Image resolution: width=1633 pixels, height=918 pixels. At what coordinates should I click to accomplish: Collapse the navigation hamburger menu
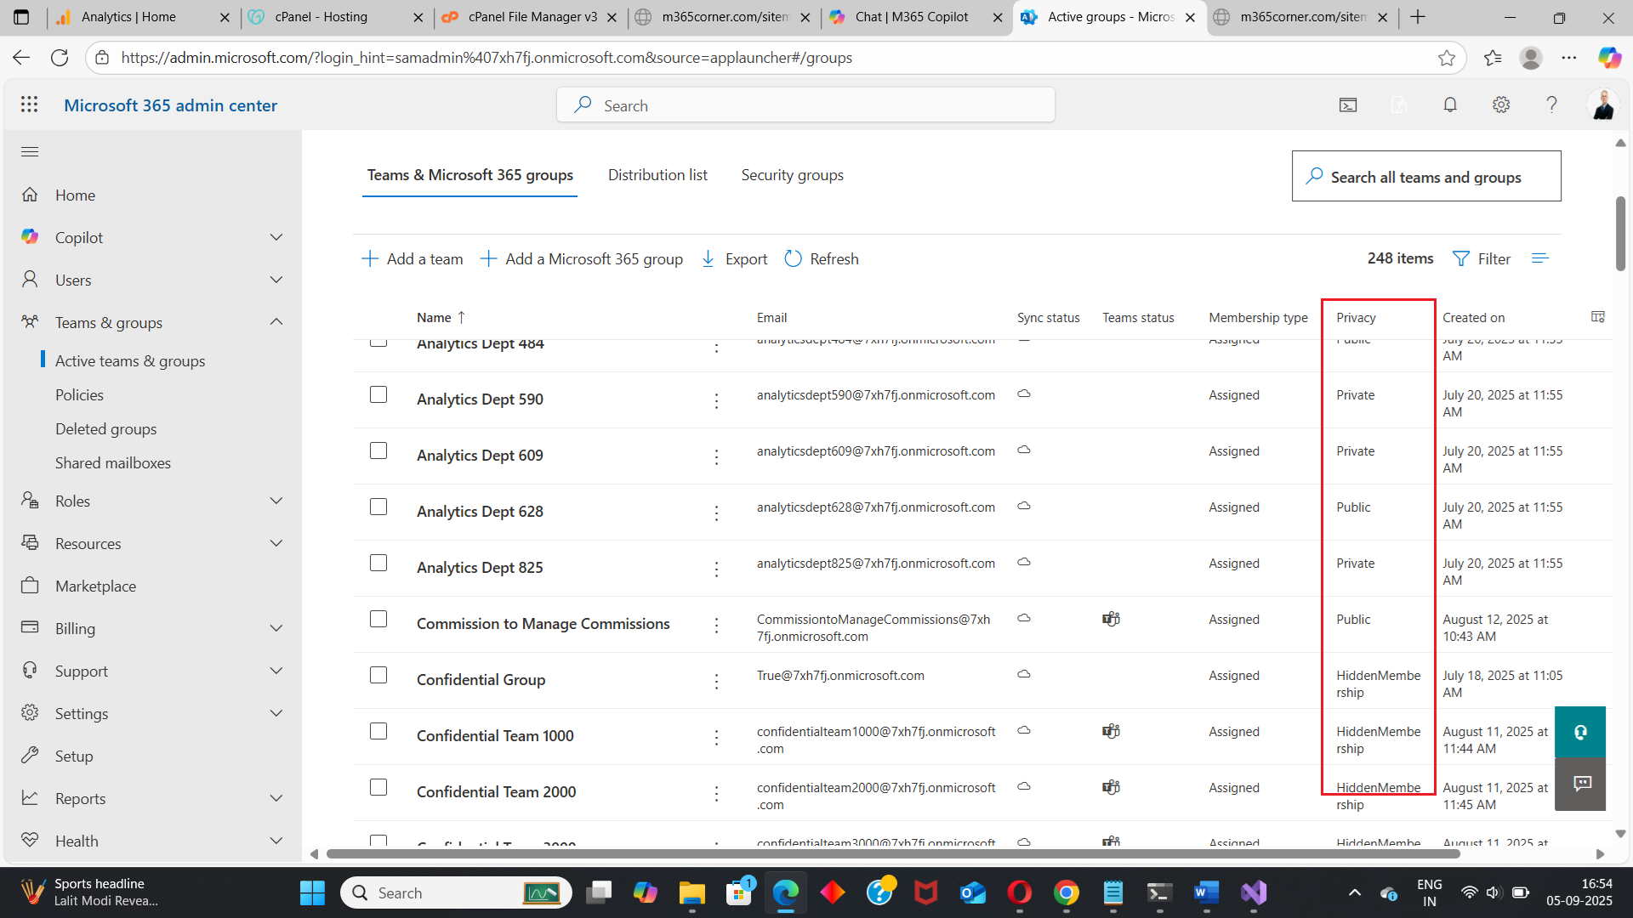30,151
